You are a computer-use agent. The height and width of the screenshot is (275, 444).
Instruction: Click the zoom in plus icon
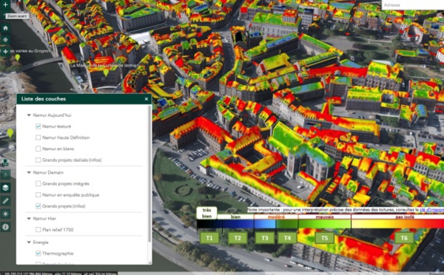click(5, 5)
